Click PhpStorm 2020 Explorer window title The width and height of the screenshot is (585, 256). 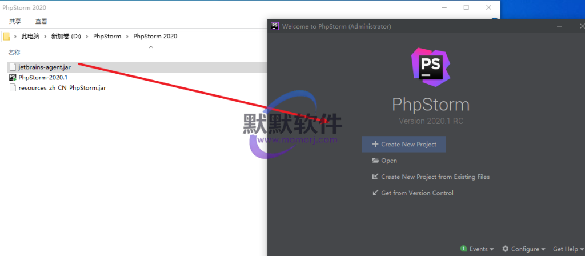coord(24,7)
